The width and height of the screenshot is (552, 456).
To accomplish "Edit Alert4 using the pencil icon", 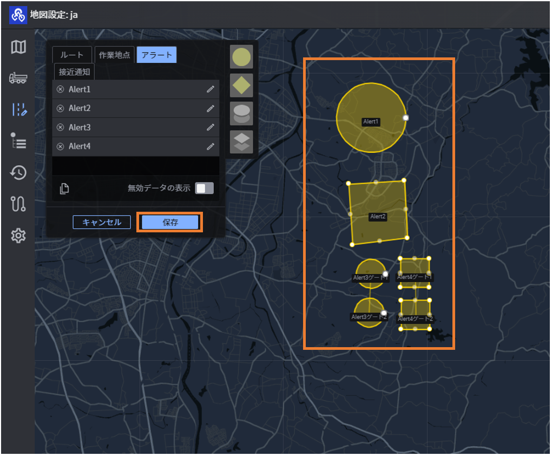I will click(x=211, y=146).
